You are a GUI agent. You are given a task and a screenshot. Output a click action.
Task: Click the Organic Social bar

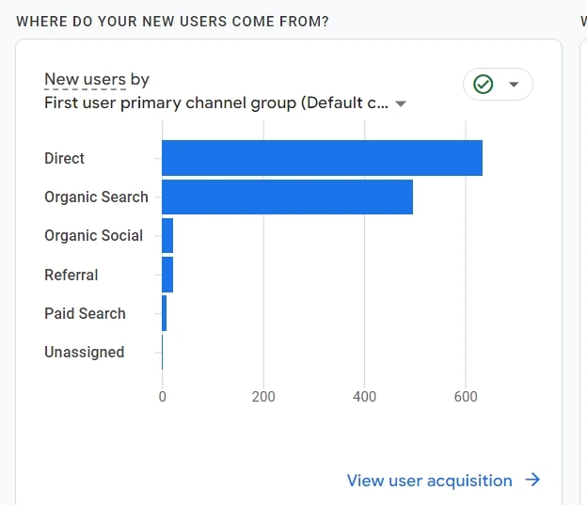click(167, 236)
